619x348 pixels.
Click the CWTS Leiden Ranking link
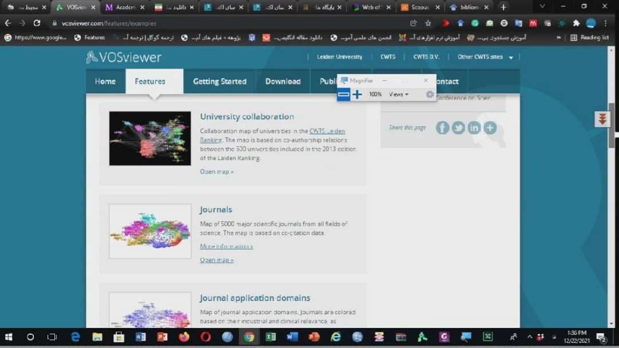(x=327, y=131)
